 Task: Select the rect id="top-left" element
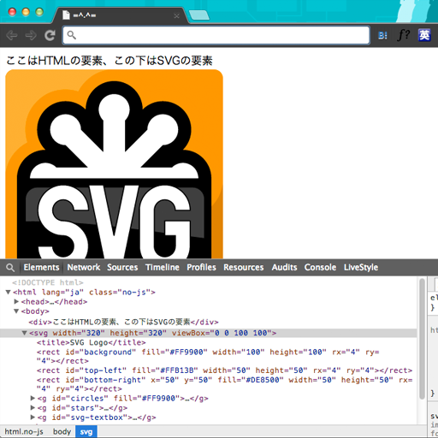[x=224, y=370]
